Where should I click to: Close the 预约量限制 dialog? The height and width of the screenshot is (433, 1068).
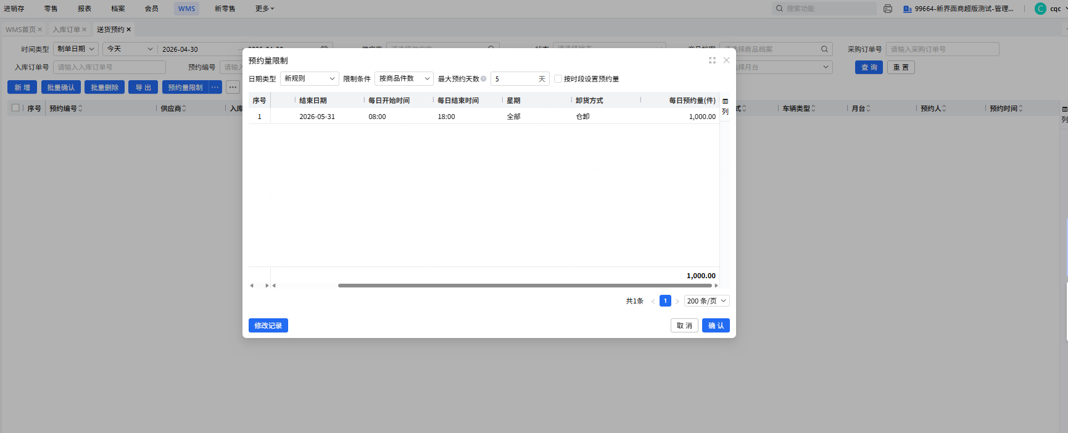click(726, 60)
